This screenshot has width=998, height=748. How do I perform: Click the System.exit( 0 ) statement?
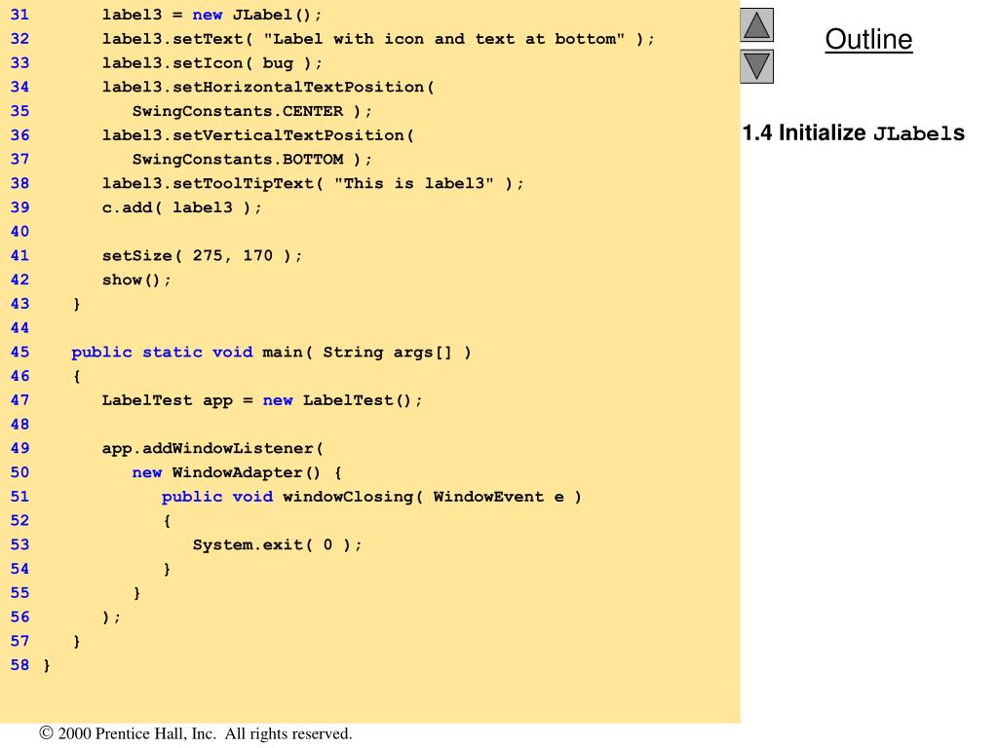tap(277, 545)
